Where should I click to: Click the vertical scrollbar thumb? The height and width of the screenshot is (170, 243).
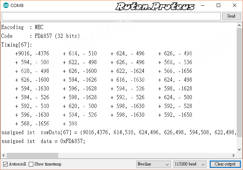tap(239, 83)
